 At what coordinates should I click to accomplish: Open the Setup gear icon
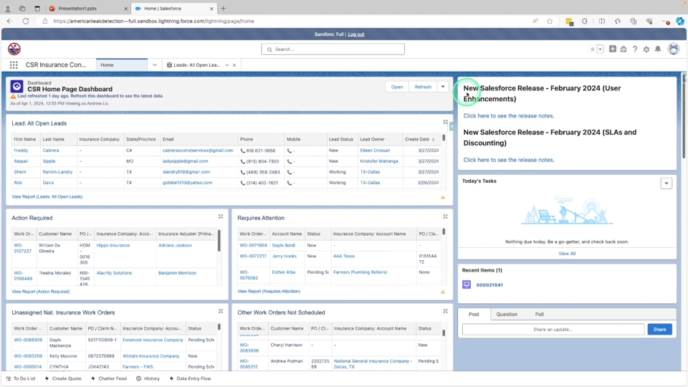coord(646,49)
